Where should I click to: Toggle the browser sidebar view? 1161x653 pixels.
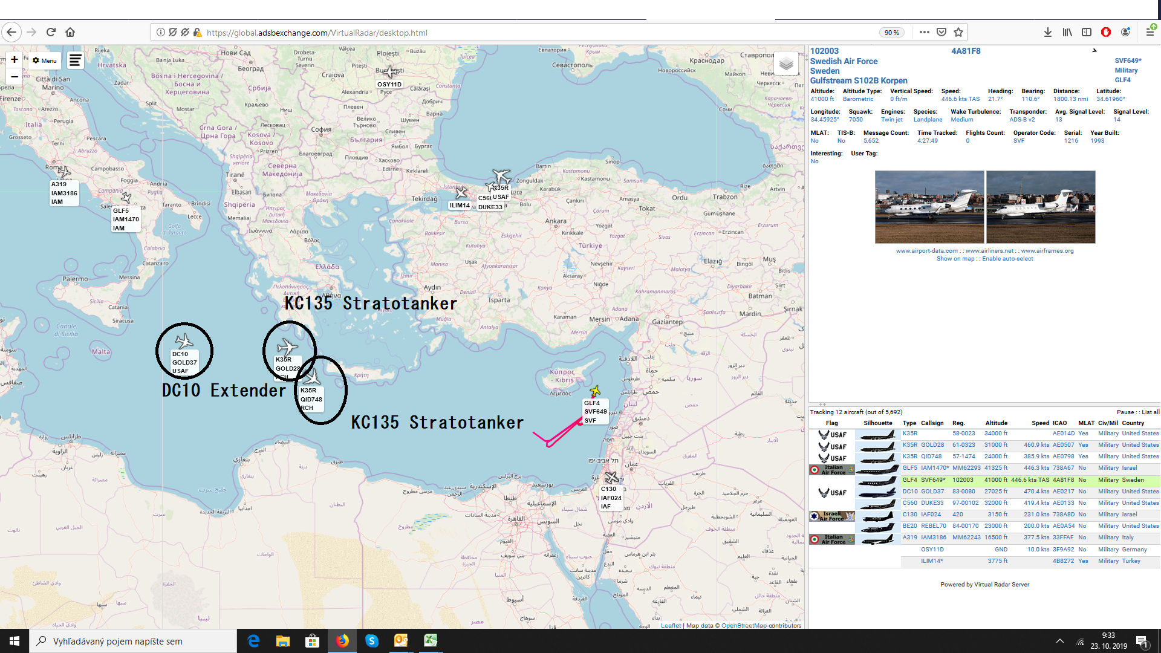(1087, 33)
